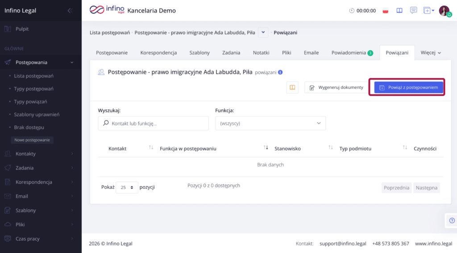Viewport: 457px width, 253px height.
Task: Click the timer clock icon
Action: pos(352,11)
